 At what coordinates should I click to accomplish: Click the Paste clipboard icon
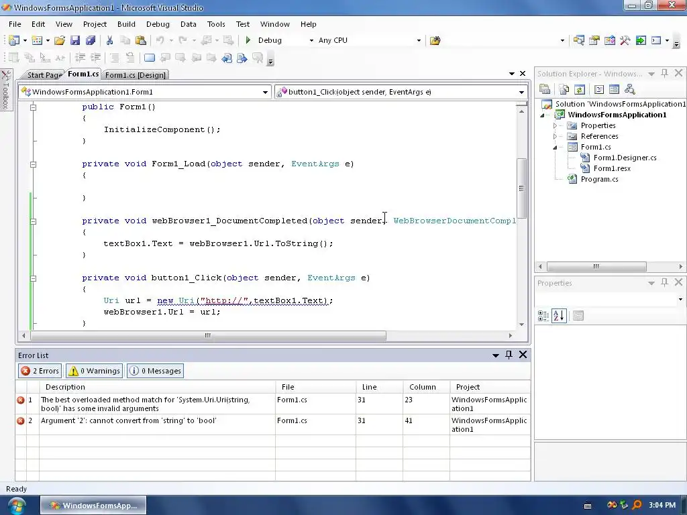tap(141, 40)
